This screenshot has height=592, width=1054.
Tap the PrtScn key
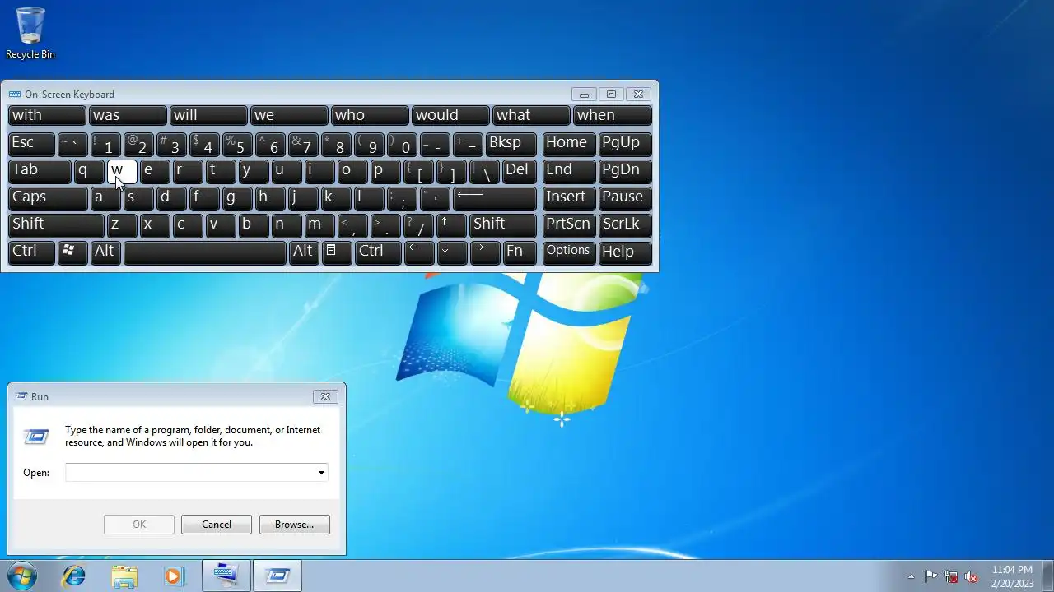click(569, 224)
